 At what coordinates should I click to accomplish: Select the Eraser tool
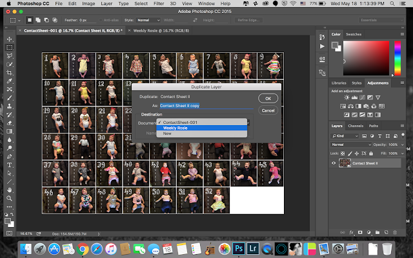pos(10,123)
